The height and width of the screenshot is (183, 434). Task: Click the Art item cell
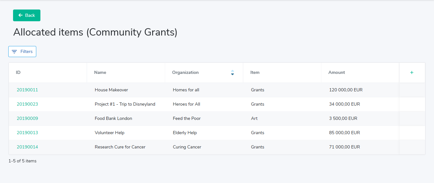coord(254,118)
